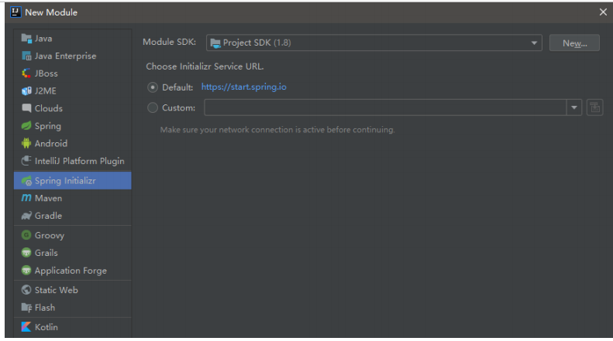
Task: Open the https://start.spring.io link
Action: (243, 87)
